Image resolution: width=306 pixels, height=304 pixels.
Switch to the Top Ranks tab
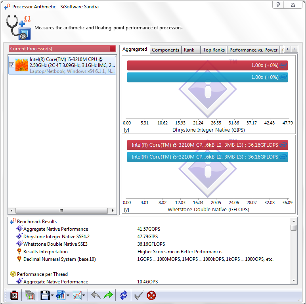point(214,50)
